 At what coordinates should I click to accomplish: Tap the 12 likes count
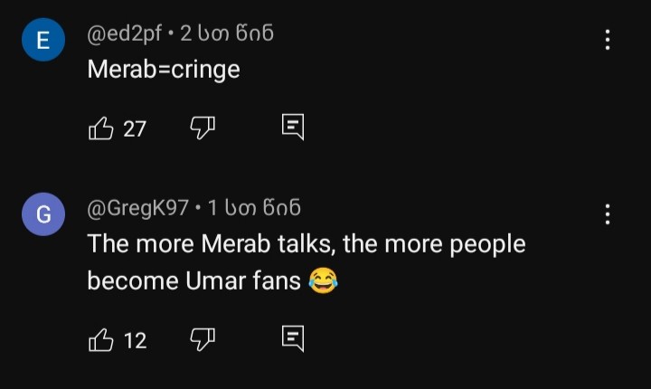(135, 341)
